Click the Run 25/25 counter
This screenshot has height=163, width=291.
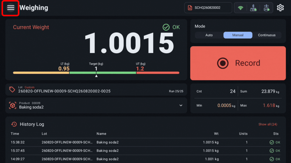pyautogui.click(x=176, y=91)
